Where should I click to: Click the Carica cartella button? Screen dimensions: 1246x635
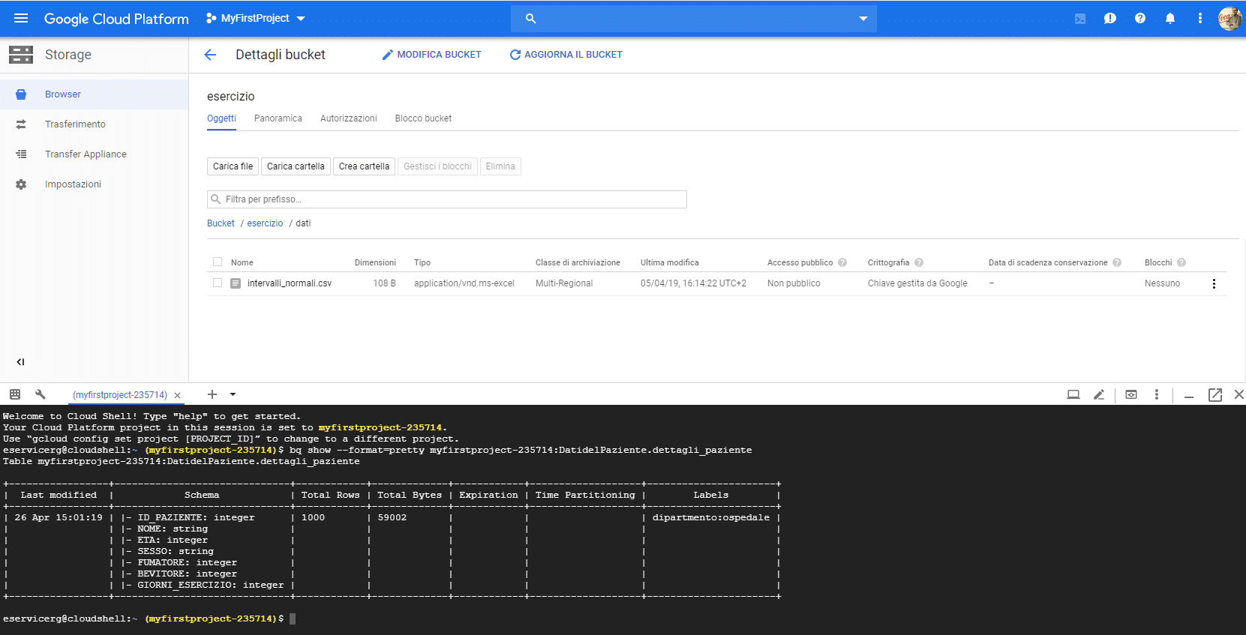(x=296, y=166)
